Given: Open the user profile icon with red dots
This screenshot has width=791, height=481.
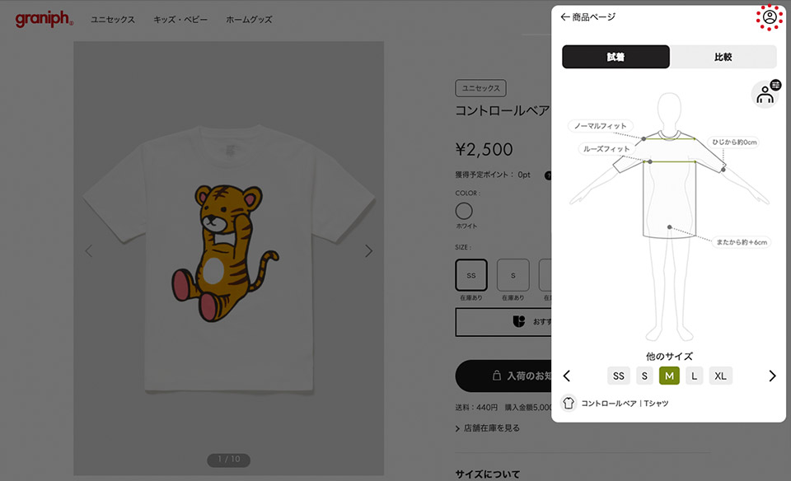Looking at the screenshot, I should point(770,17).
